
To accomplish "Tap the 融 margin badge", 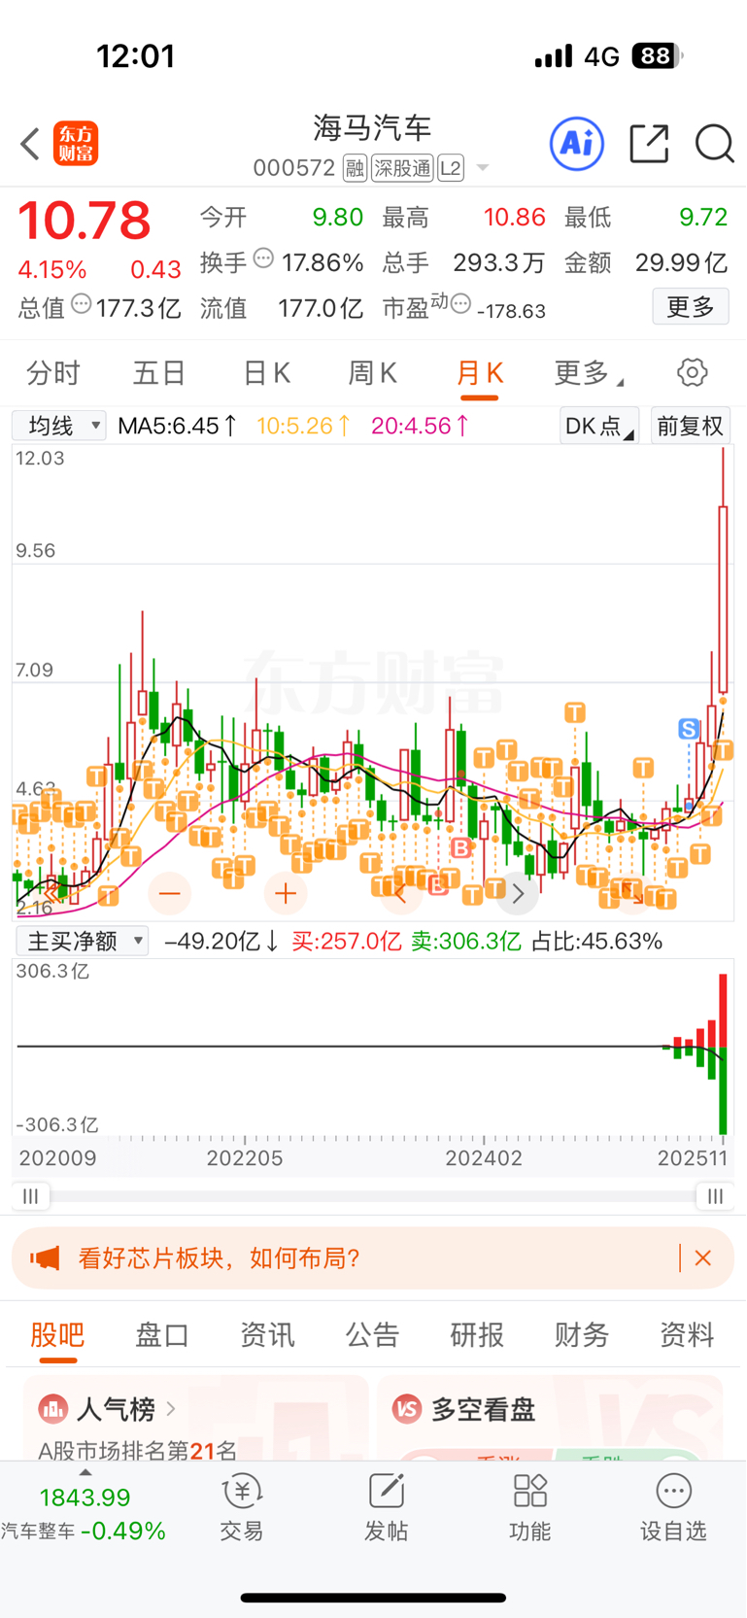I will pyautogui.click(x=355, y=168).
